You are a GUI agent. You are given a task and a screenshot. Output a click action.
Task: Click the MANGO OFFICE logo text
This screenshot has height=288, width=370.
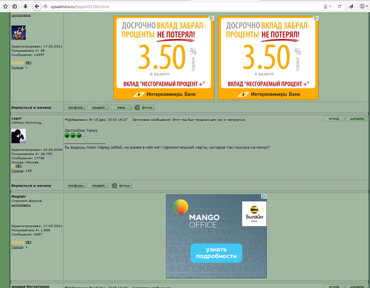(x=204, y=221)
